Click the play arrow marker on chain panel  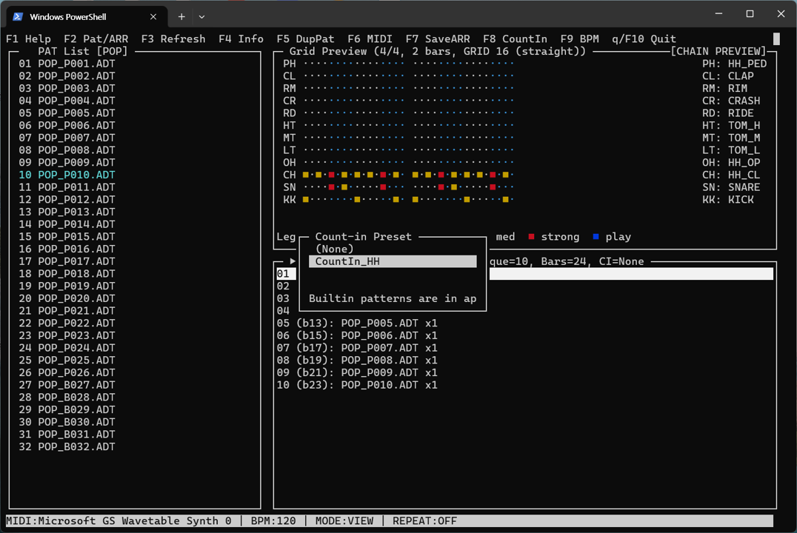point(293,261)
